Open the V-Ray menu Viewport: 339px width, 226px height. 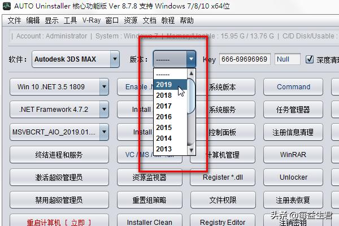click(x=92, y=20)
